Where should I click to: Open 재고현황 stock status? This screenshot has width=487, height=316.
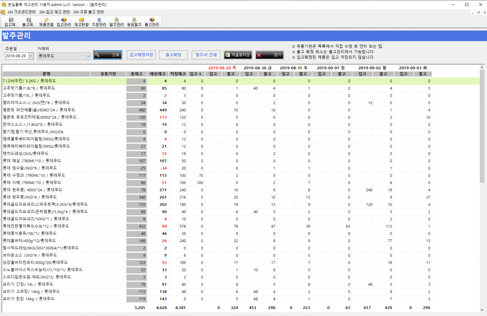[x=82, y=22]
